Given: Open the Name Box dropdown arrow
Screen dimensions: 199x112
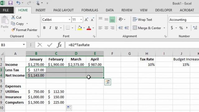Looking at the screenshot, I should point(24,45).
